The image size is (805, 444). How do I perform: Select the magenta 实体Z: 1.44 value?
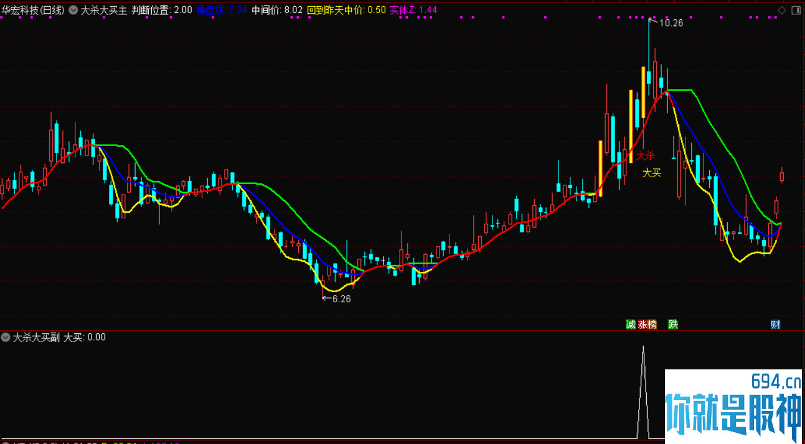(413, 10)
